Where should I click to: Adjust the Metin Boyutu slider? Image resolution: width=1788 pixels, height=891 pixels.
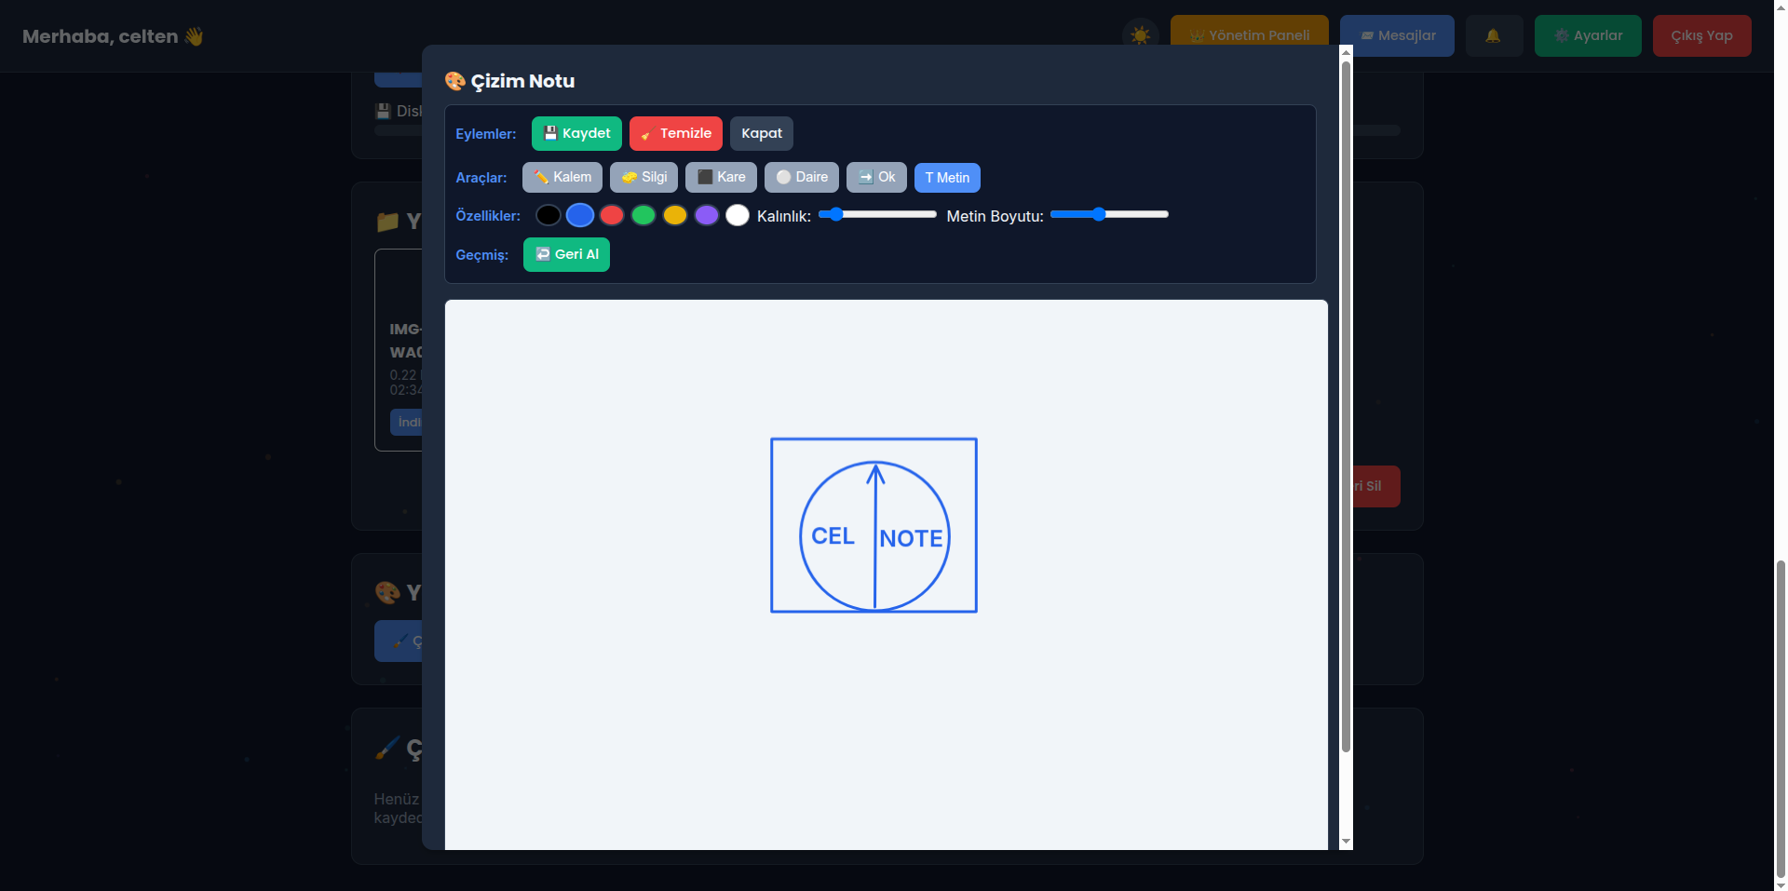(1109, 215)
